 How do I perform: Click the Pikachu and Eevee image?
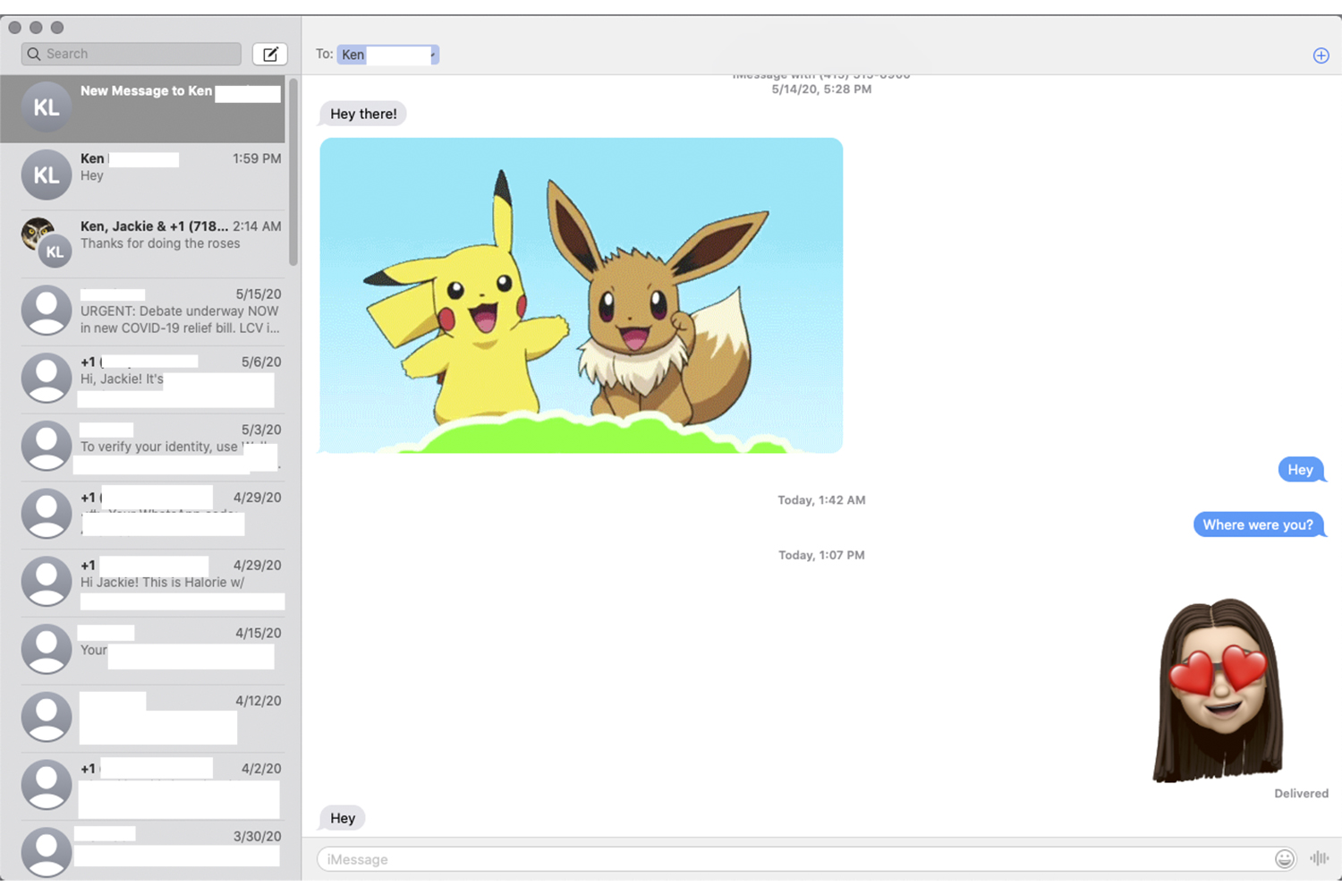pos(582,295)
